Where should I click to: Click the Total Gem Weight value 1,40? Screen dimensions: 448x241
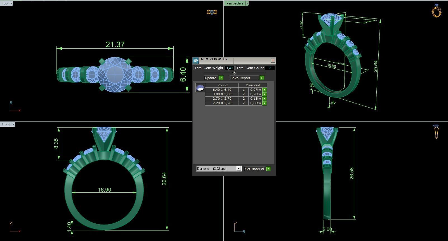pos(230,68)
